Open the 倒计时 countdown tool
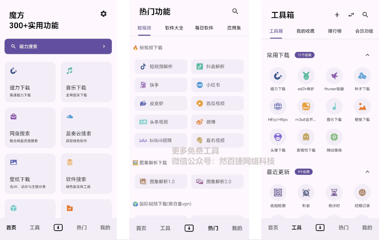Screen dimensions: 379x240 (334, 196)
